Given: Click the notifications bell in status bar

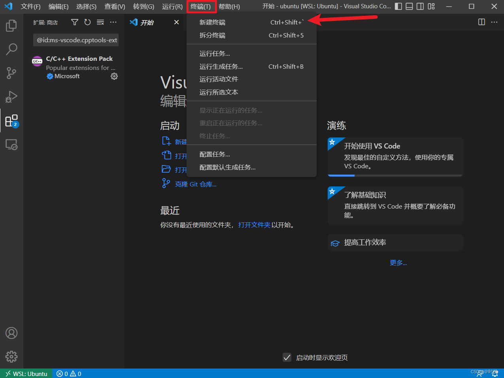Looking at the screenshot, I should 495,374.
